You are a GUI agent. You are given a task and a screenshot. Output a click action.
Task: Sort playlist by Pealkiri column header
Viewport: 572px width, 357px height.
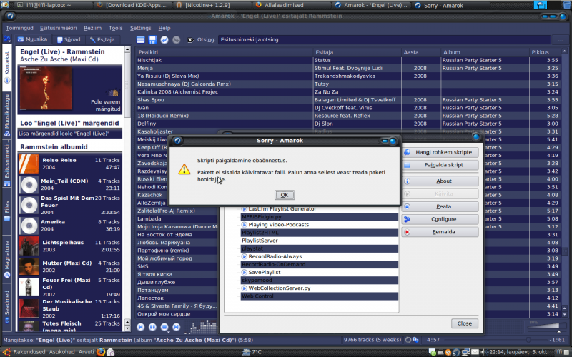(224, 52)
